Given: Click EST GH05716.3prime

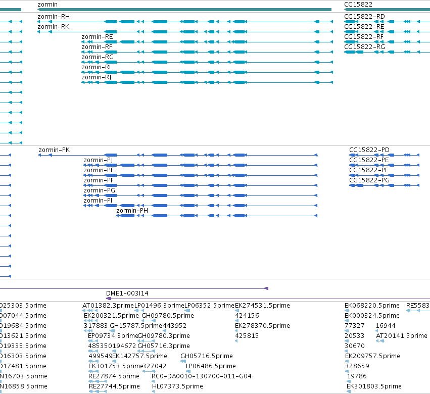Looking at the screenshot, I should [164, 347].
